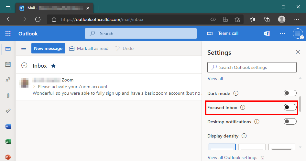
Task: Enable the Focused Inbox toggle
Action: click(x=290, y=108)
